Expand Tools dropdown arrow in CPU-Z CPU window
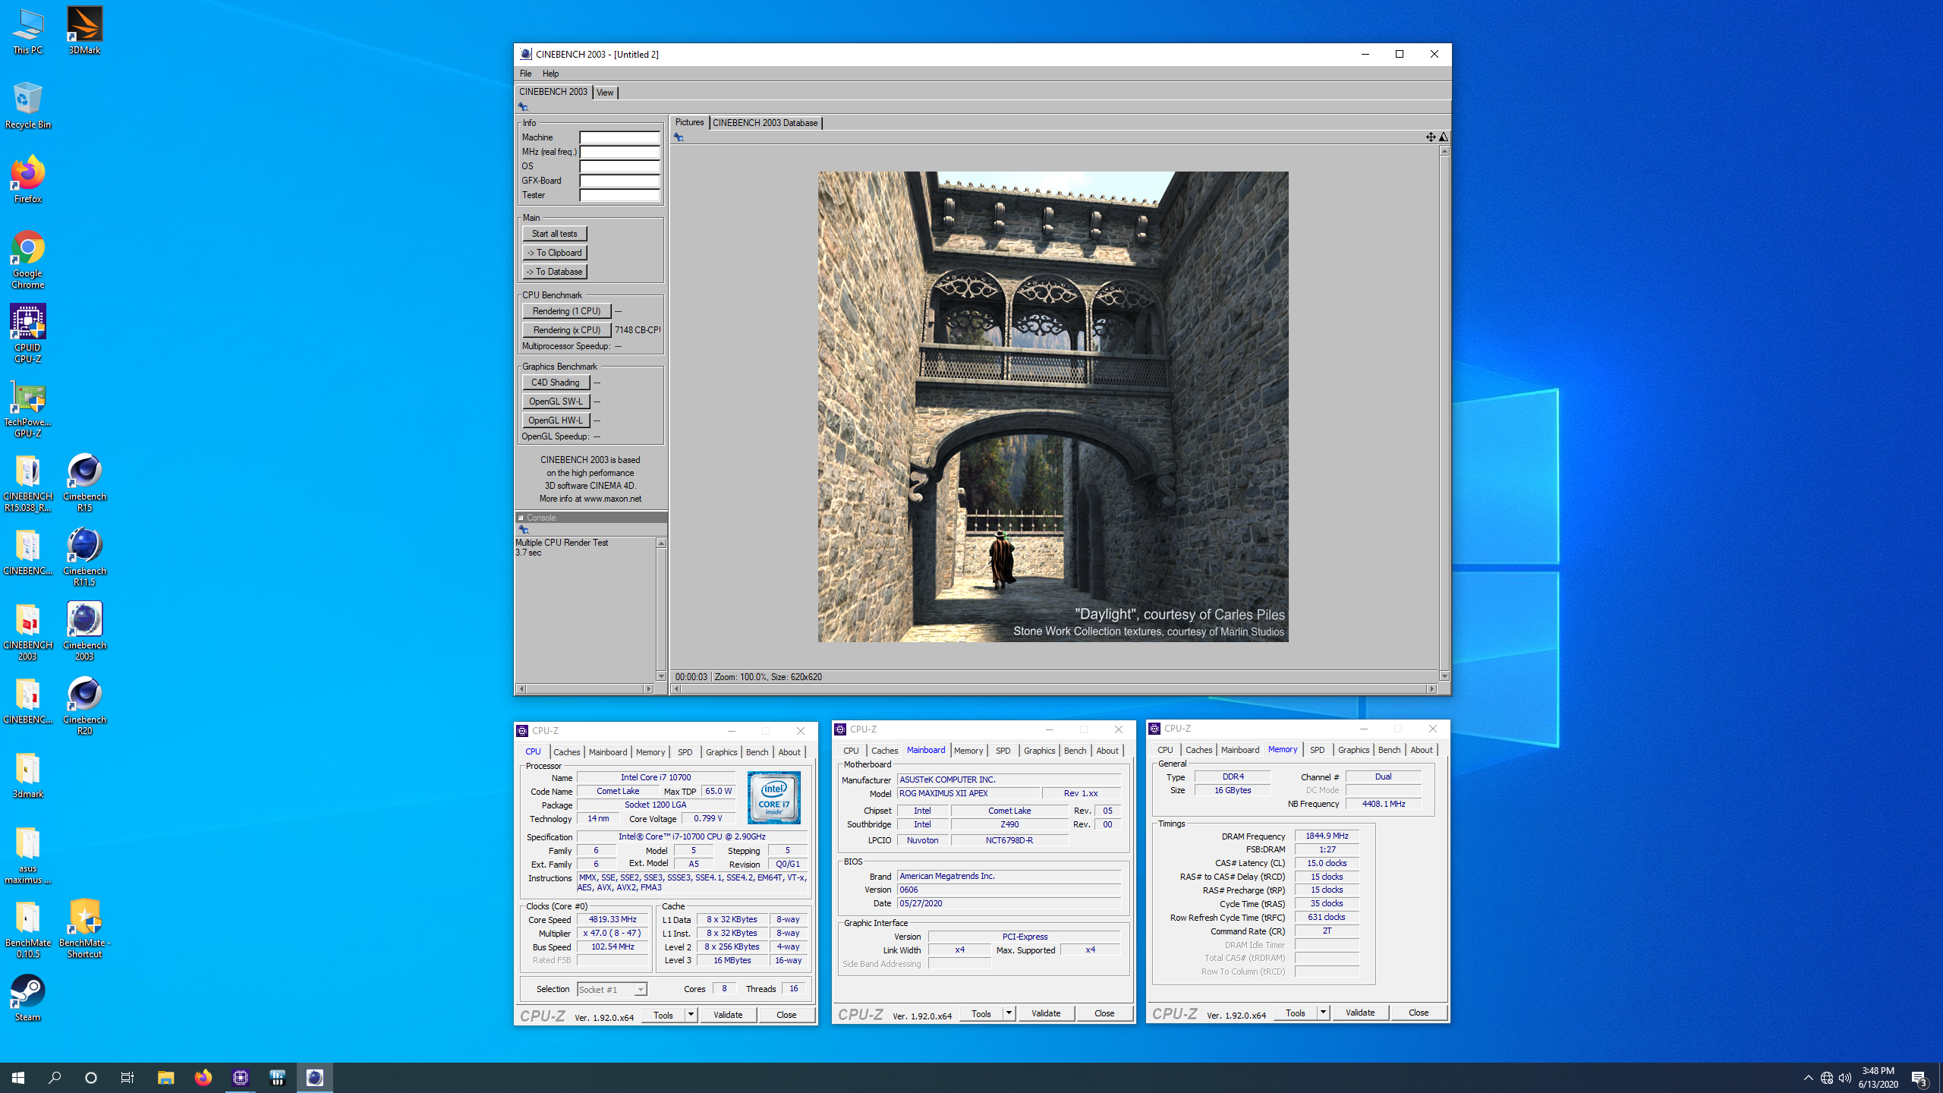 [691, 1015]
